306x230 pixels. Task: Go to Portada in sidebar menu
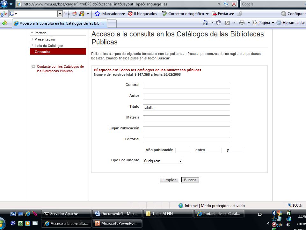click(x=40, y=33)
